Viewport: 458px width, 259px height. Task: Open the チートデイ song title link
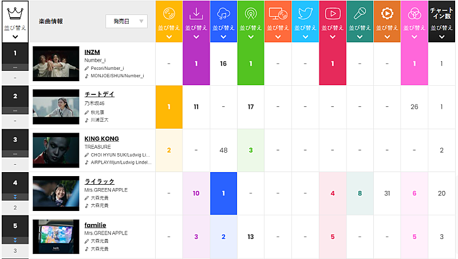pyautogui.click(x=100, y=94)
